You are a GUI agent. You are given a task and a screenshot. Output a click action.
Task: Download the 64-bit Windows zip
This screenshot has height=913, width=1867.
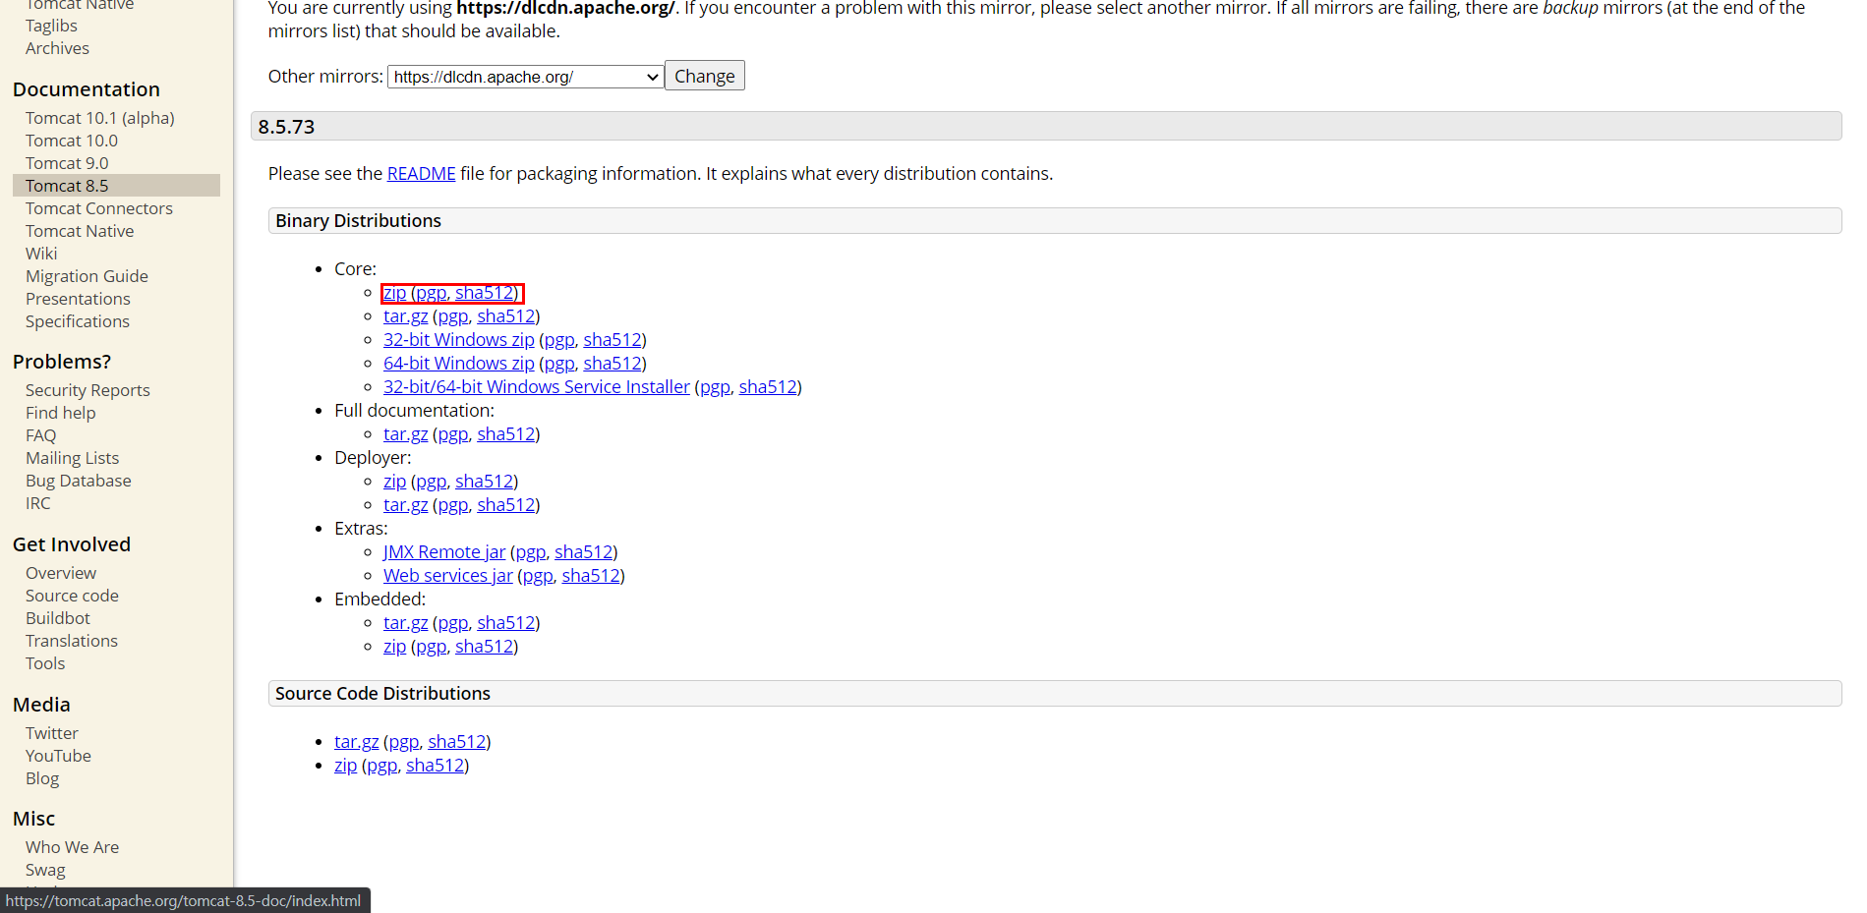[x=459, y=364]
